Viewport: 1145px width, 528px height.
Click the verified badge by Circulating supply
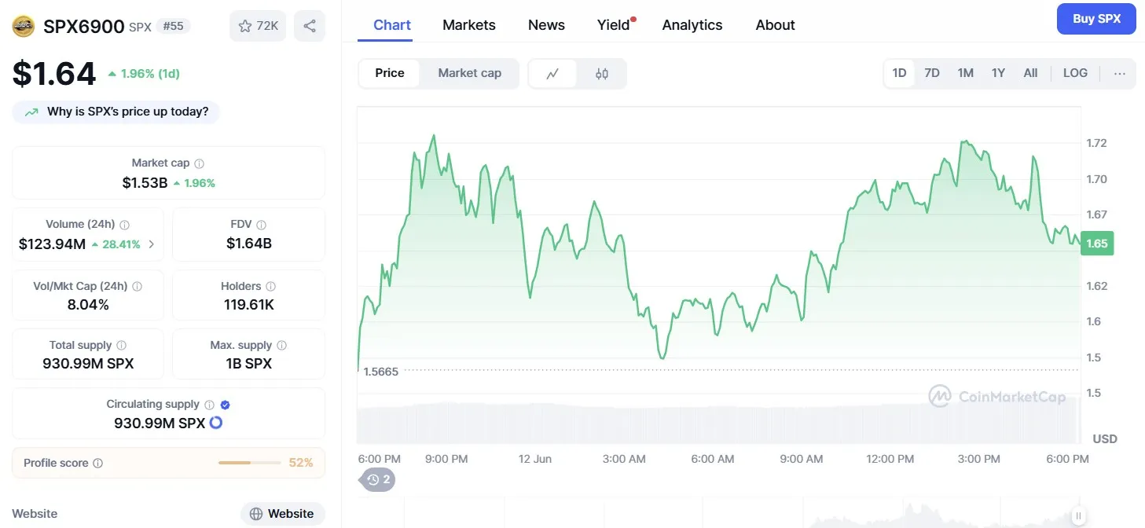point(226,405)
